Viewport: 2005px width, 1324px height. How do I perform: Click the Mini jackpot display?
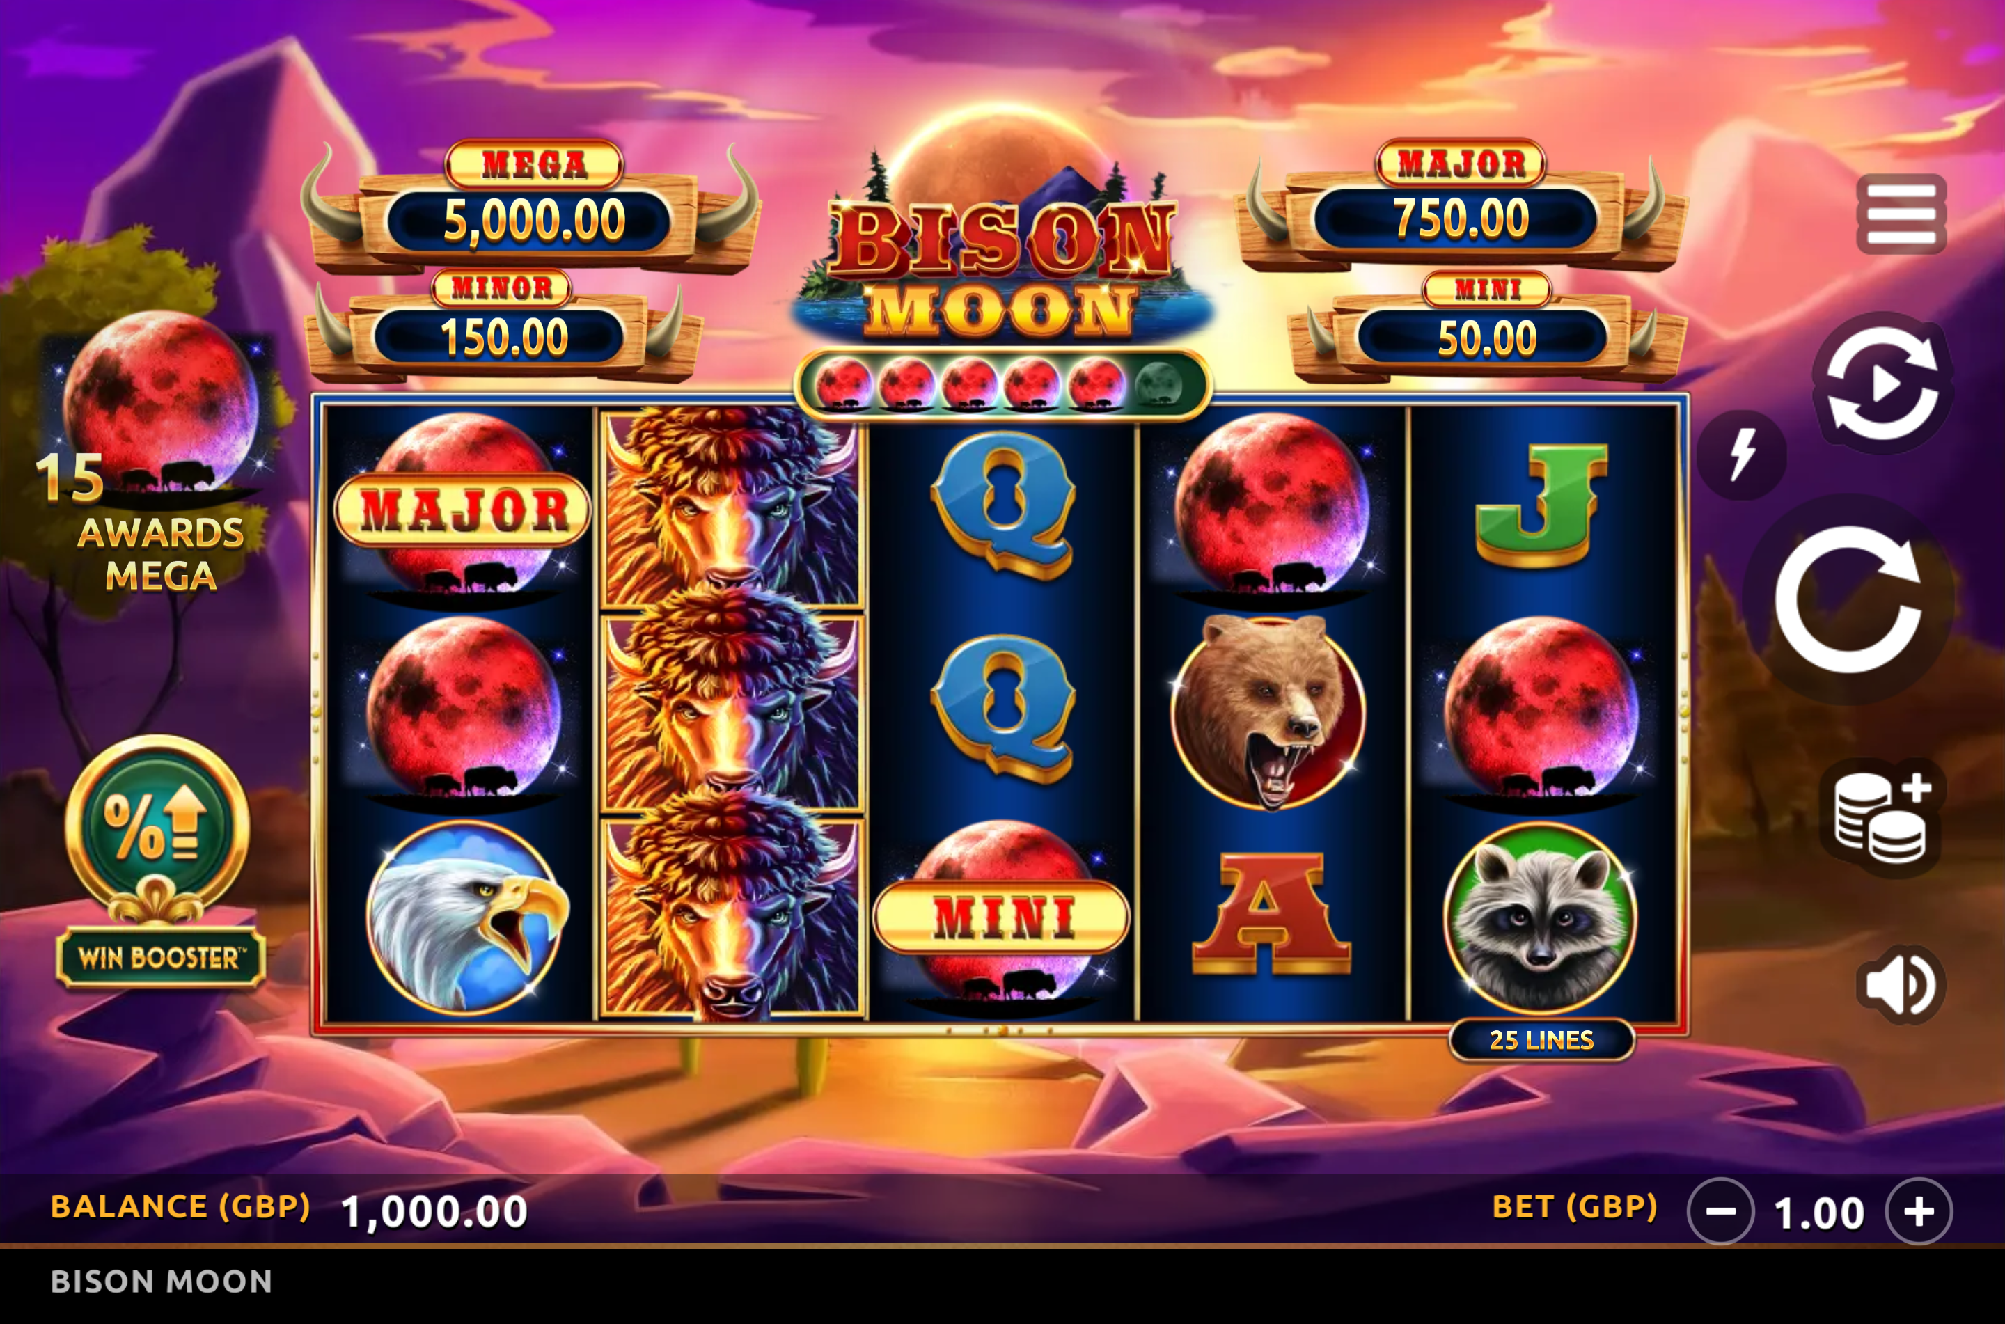pyautogui.click(x=1488, y=328)
